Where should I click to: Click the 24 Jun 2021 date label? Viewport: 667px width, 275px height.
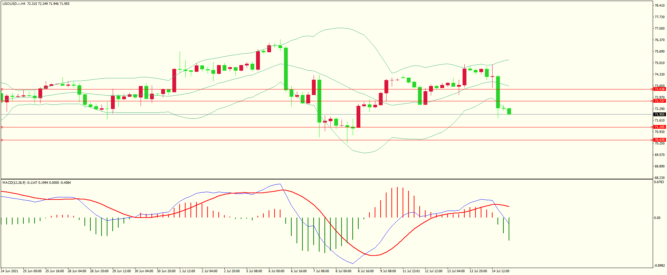pos(9,271)
